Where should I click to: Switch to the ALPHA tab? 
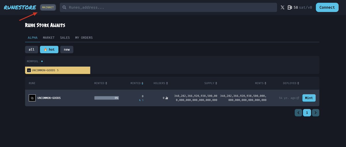coord(33,38)
